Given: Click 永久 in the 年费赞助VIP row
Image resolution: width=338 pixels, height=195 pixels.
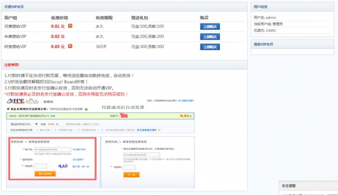Looking at the screenshot, I should (x=99, y=36).
